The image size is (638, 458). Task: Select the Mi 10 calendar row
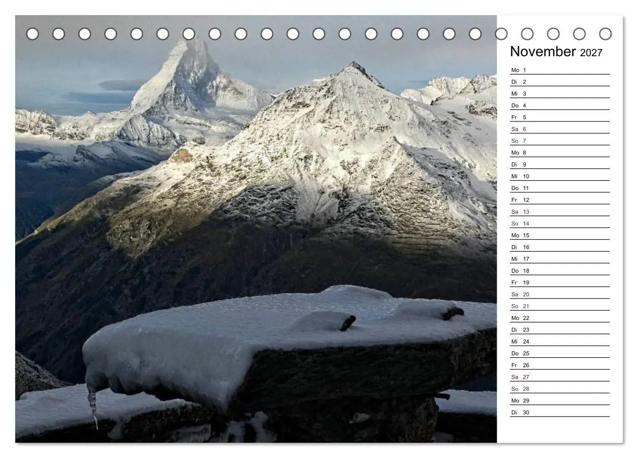point(560,176)
